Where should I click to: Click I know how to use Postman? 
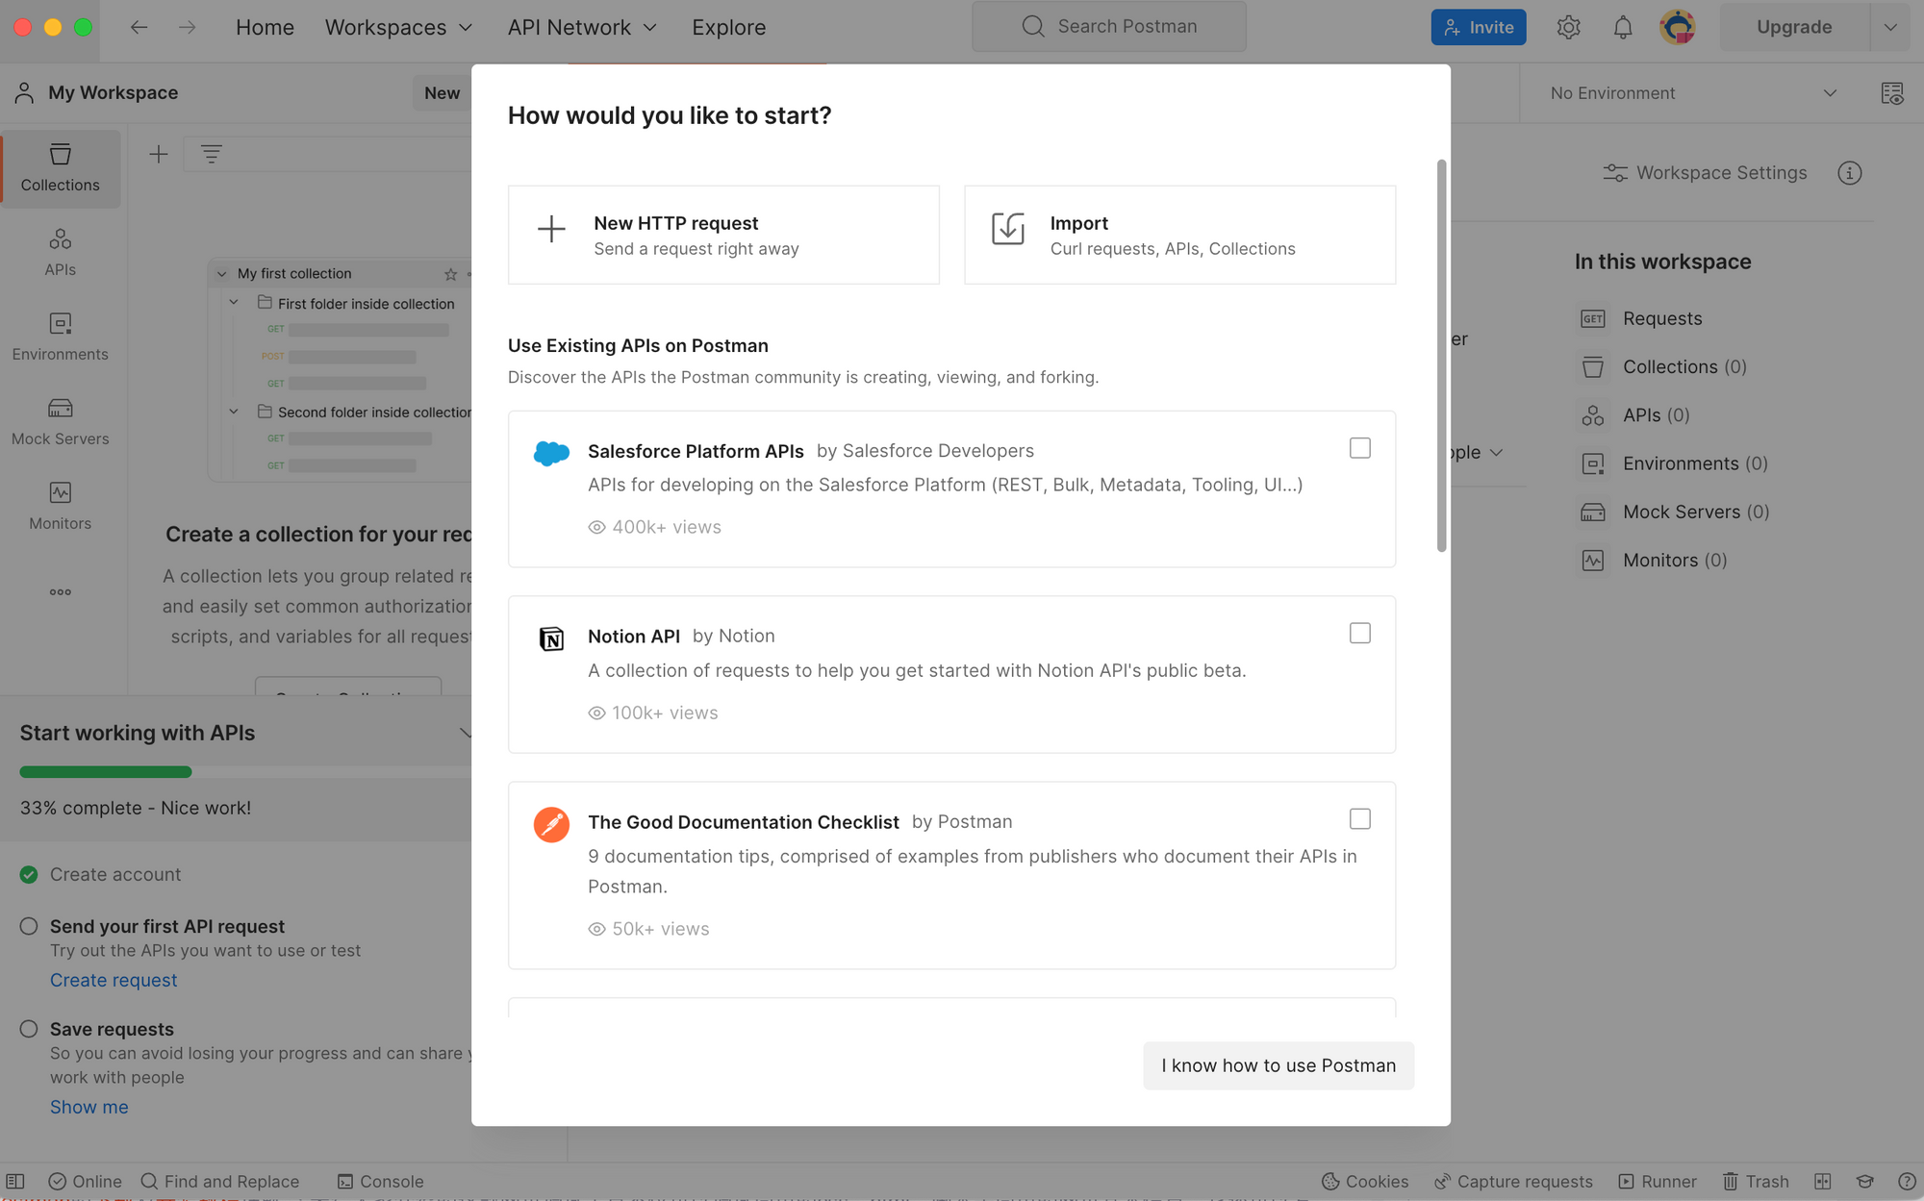pyautogui.click(x=1278, y=1065)
